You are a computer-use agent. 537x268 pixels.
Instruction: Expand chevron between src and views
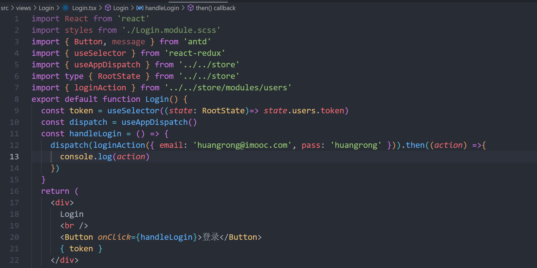coord(12,8)
